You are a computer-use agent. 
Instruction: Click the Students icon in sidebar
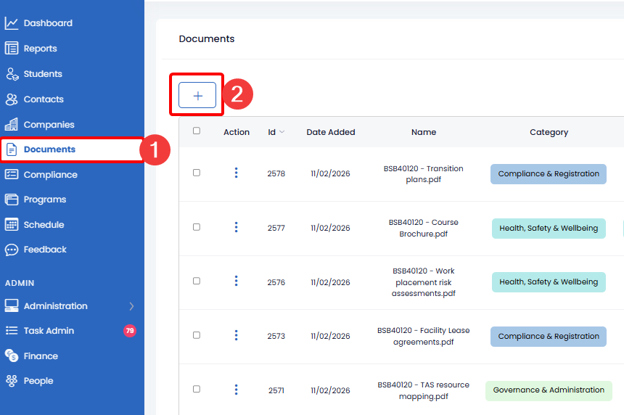click(x=12, y=74)
